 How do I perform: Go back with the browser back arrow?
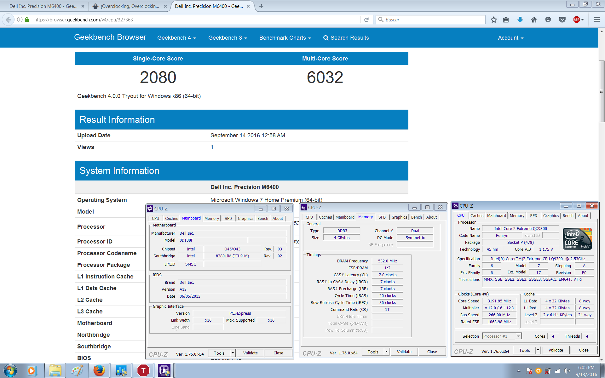(8, 20)
